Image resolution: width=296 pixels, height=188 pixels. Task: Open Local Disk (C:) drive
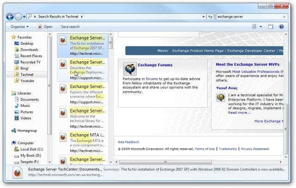[x=31, y=149]
